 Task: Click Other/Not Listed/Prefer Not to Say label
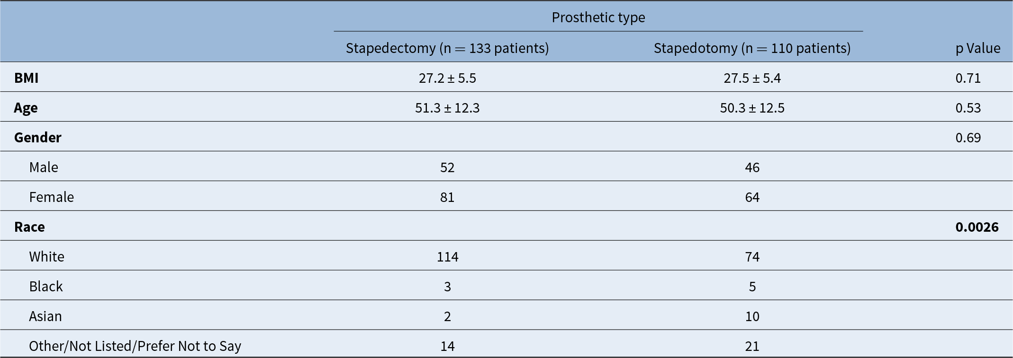tap(135, 346)
